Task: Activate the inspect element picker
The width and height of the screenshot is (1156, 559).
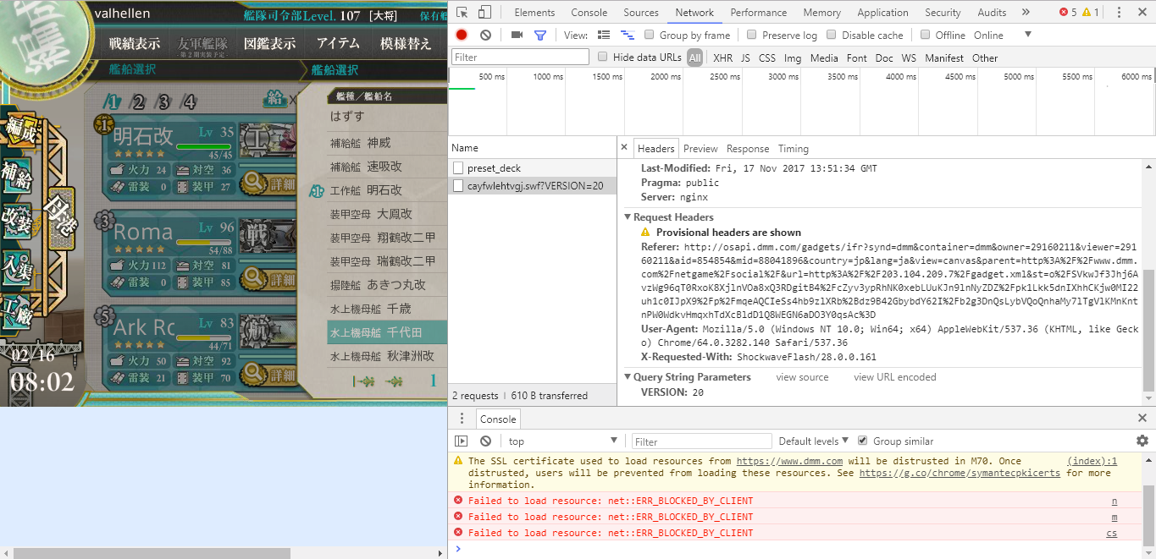Action: point(462,13)
